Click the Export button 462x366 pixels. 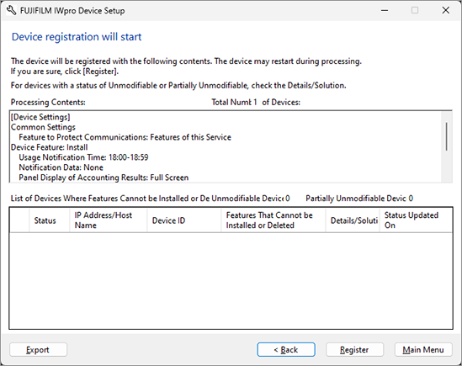[38, 349]
